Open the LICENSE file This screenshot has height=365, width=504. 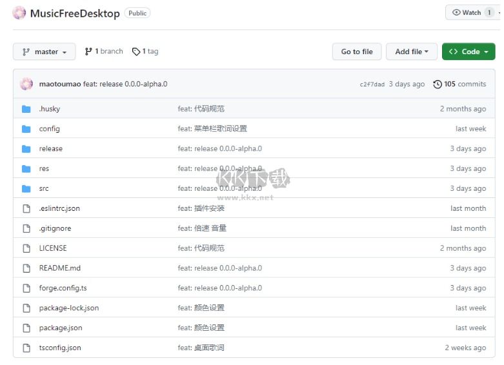pyautogui.click(x=53, y=248)
